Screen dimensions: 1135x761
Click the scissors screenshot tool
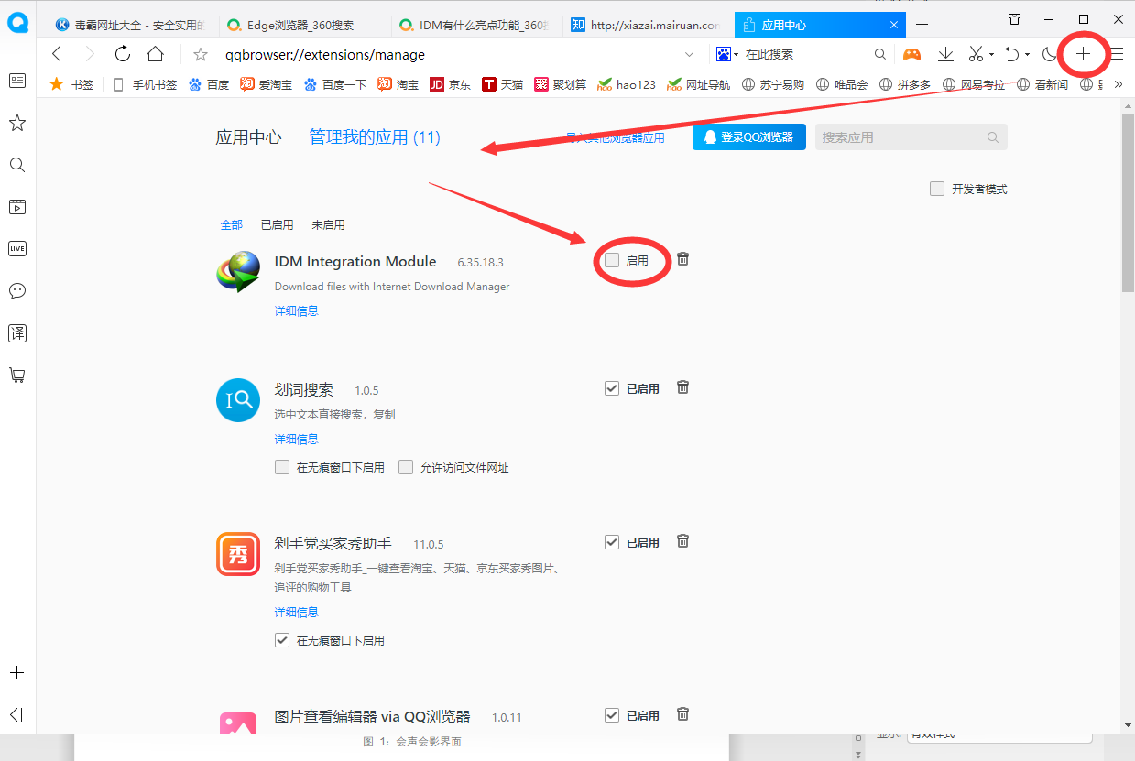[977, 55]
